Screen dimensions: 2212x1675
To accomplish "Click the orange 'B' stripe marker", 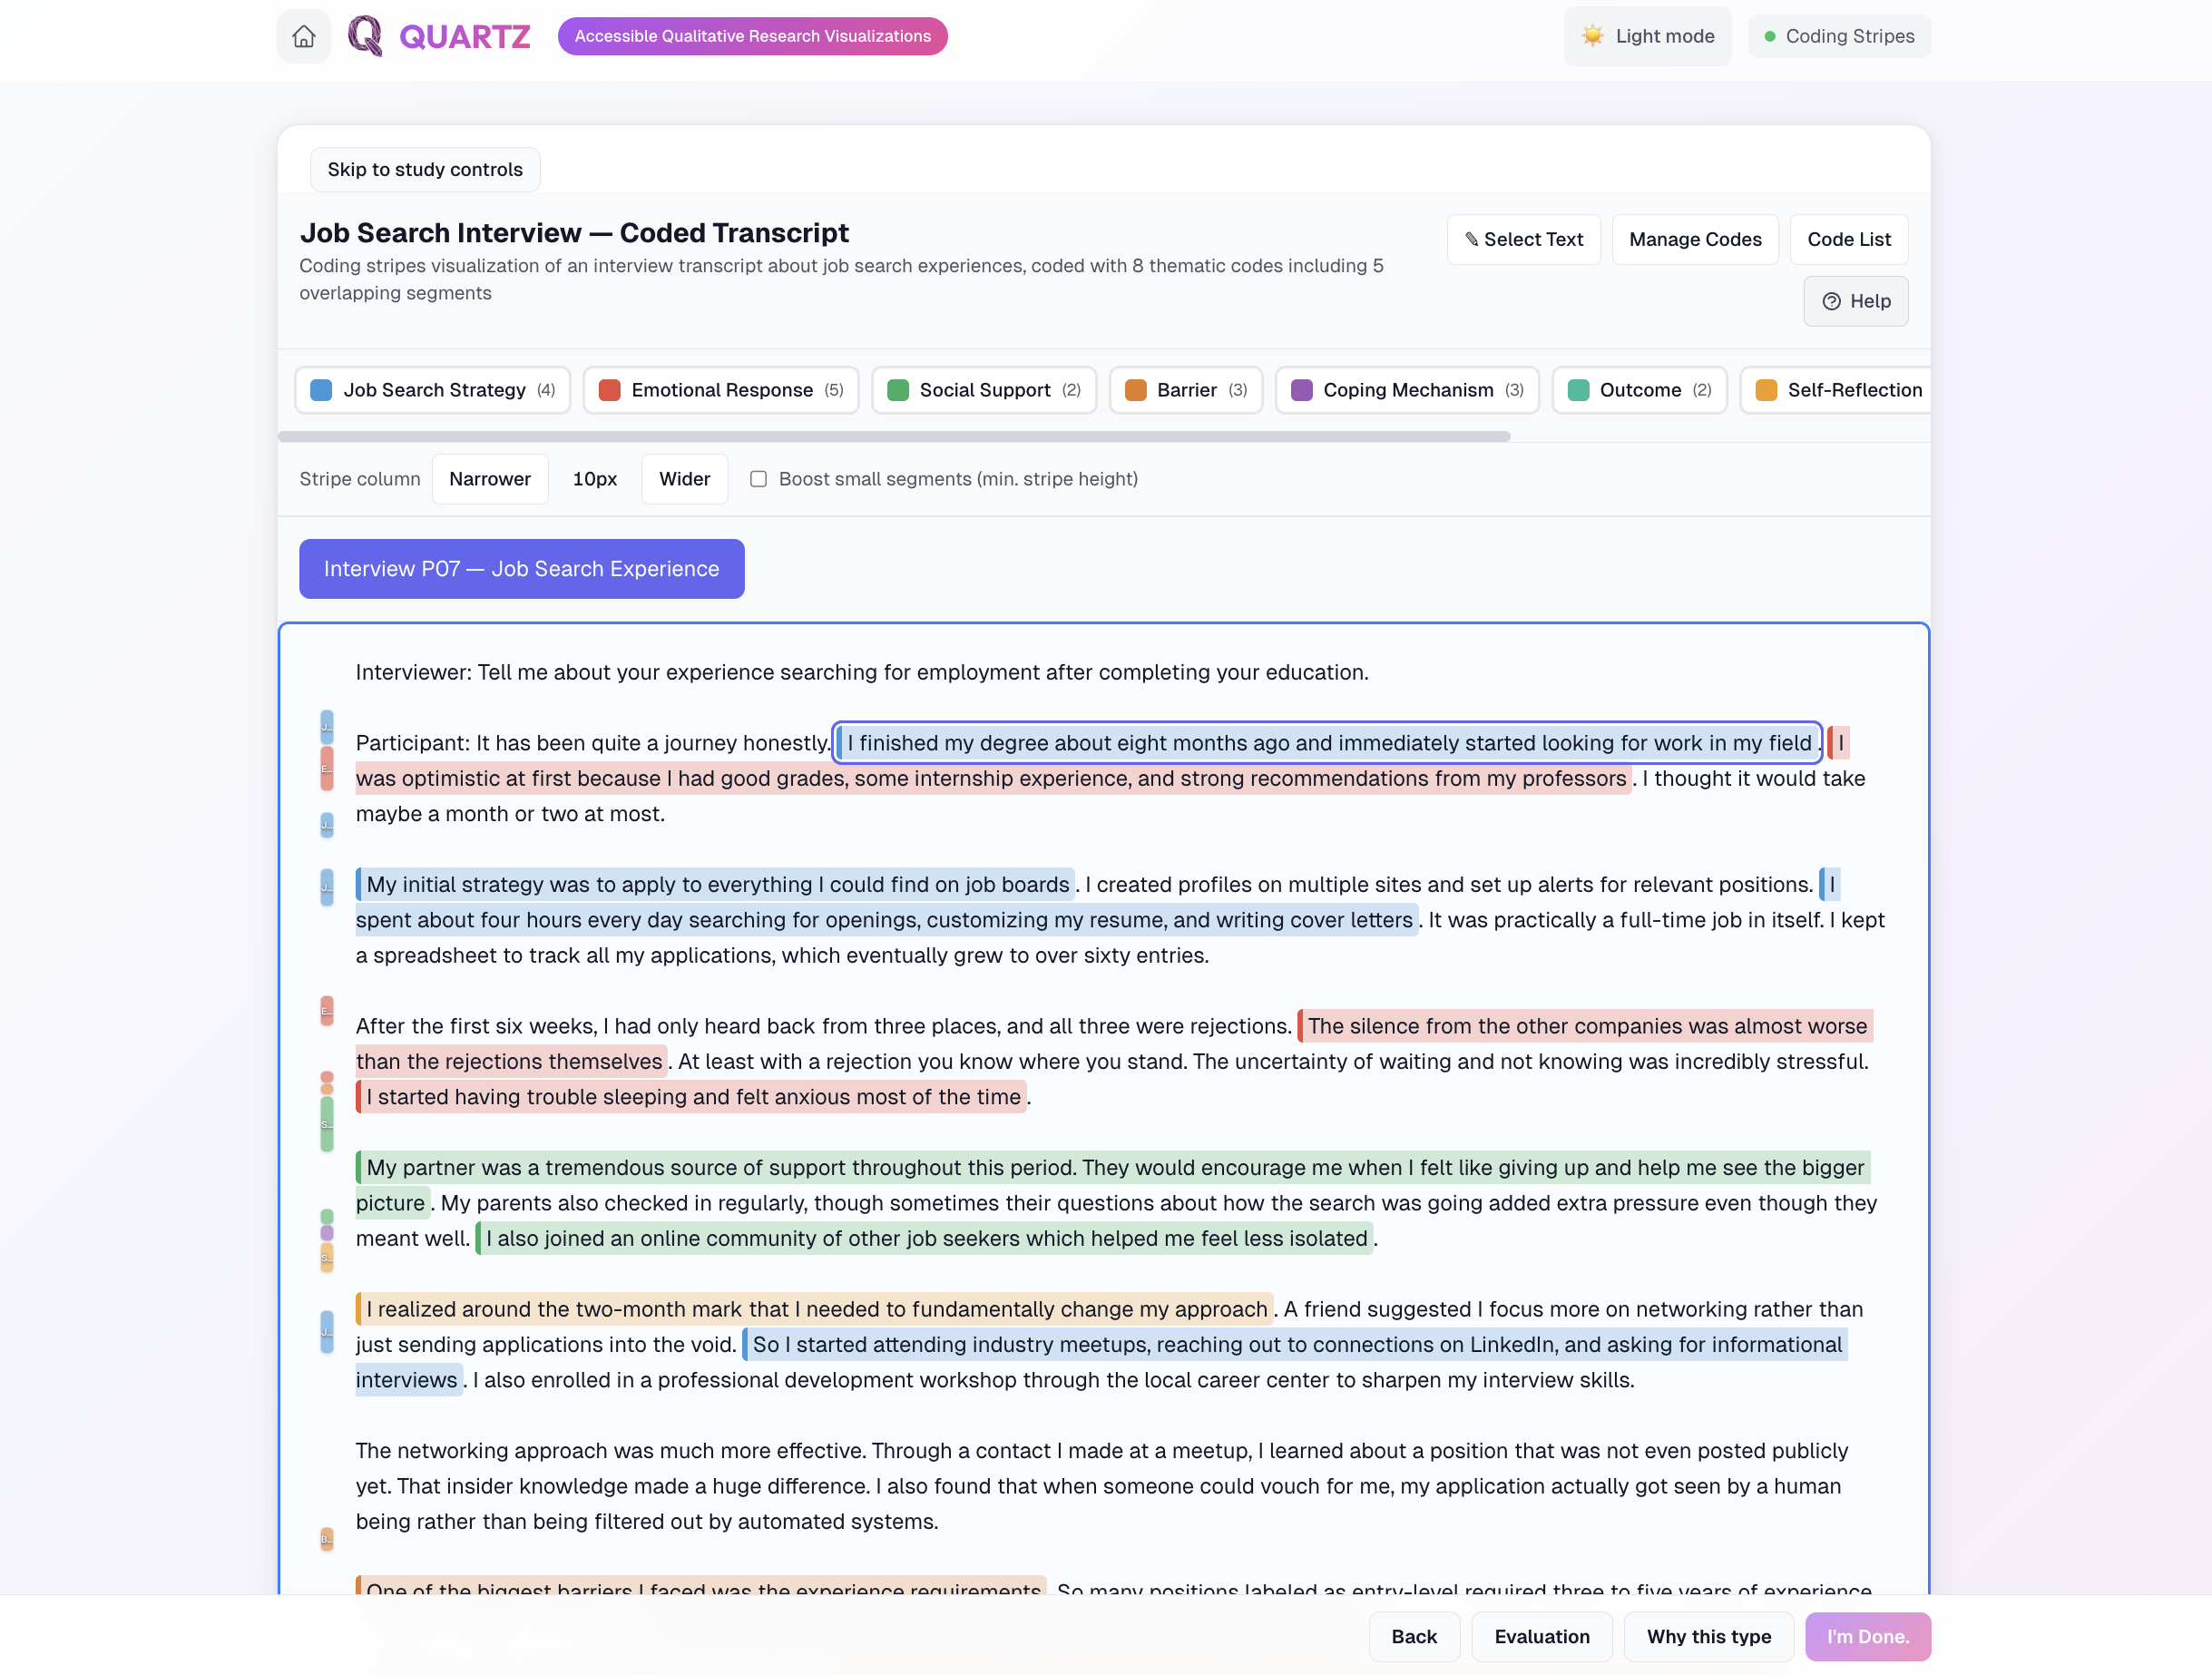I will coord(327,1539).
